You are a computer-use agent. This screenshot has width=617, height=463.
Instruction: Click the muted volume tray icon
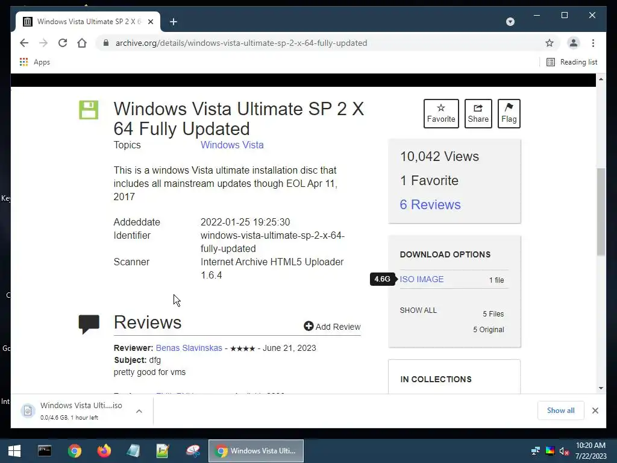pos(564,451)
